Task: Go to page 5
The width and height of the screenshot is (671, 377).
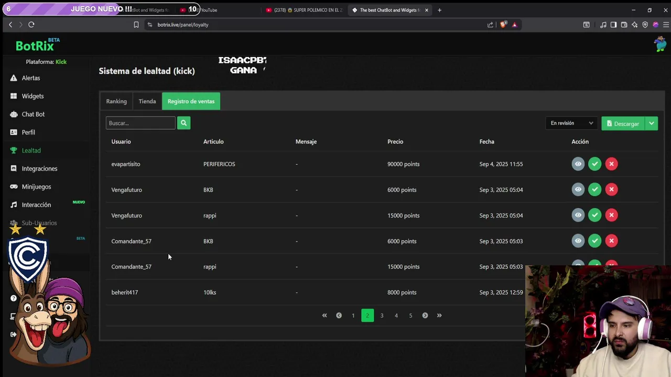Action: (x=410, y=315)
